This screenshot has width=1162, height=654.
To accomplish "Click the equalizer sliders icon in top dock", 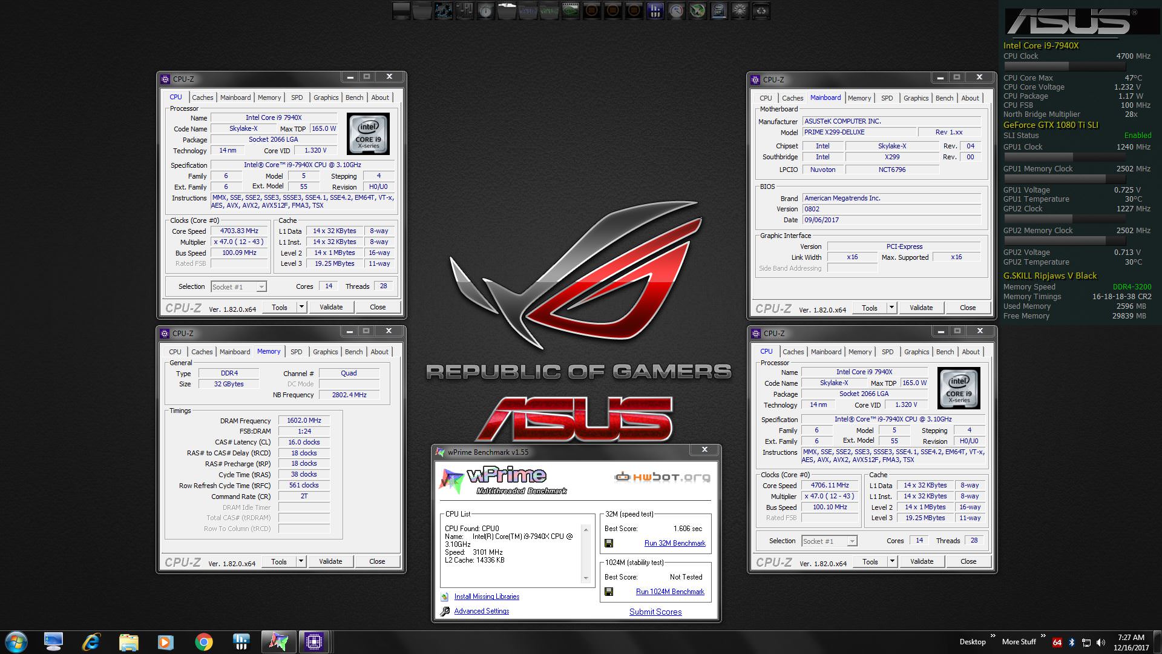I will coord(464,10).
